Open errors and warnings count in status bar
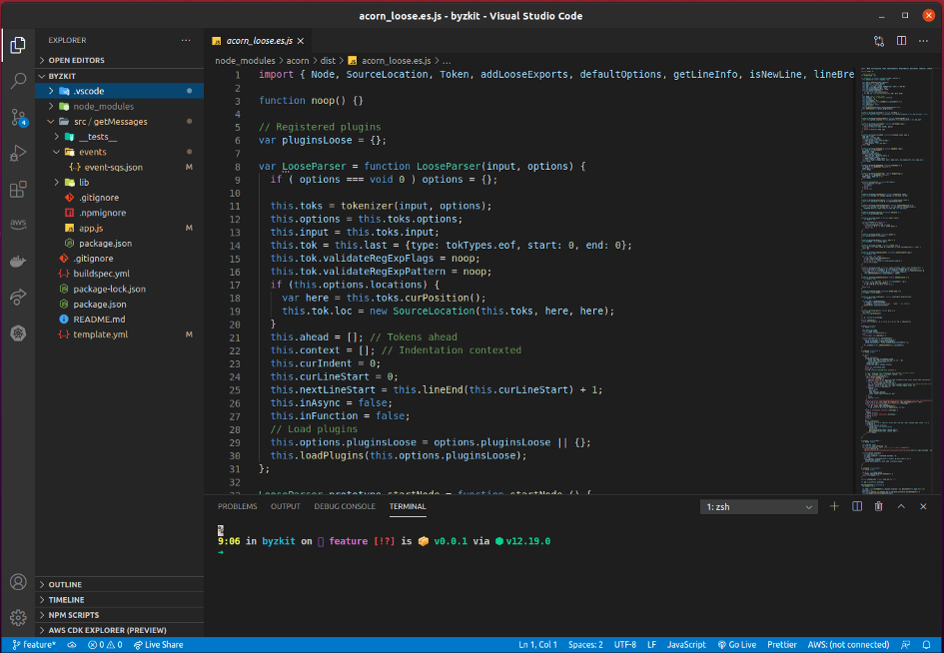This screenshot has width=944, height=653. click(105, 645)
